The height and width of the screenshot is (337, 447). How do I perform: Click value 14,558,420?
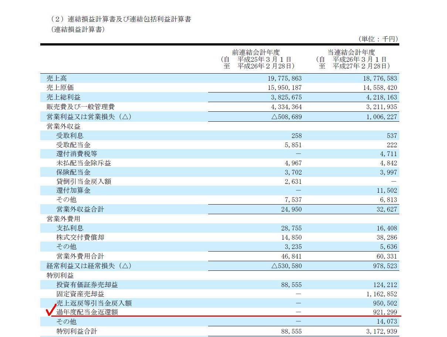(x=379, y=88)
